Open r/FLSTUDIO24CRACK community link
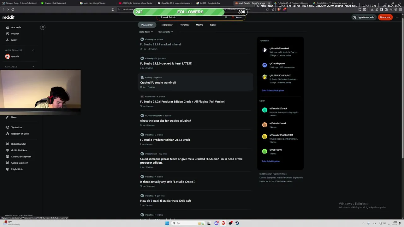Screen dimensions: 404x227 click(280, 76)
